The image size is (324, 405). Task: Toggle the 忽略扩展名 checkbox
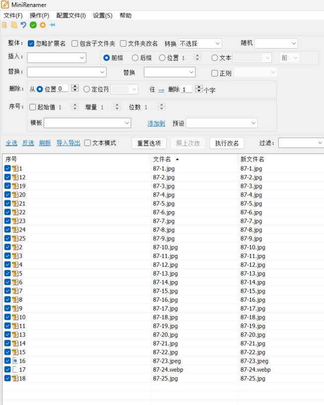pos(31,43)
